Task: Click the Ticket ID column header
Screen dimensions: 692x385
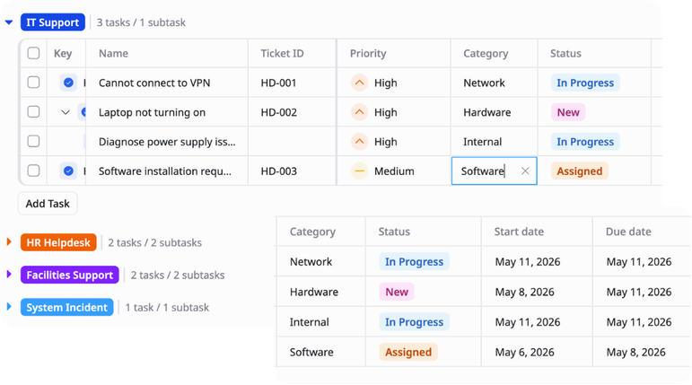Action: point(282,54)
